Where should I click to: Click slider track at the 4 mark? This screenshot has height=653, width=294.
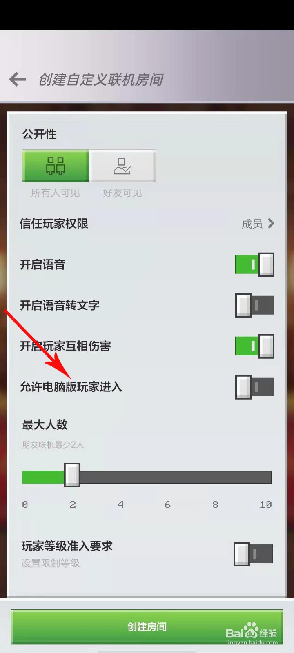click(x=120, y=477)
